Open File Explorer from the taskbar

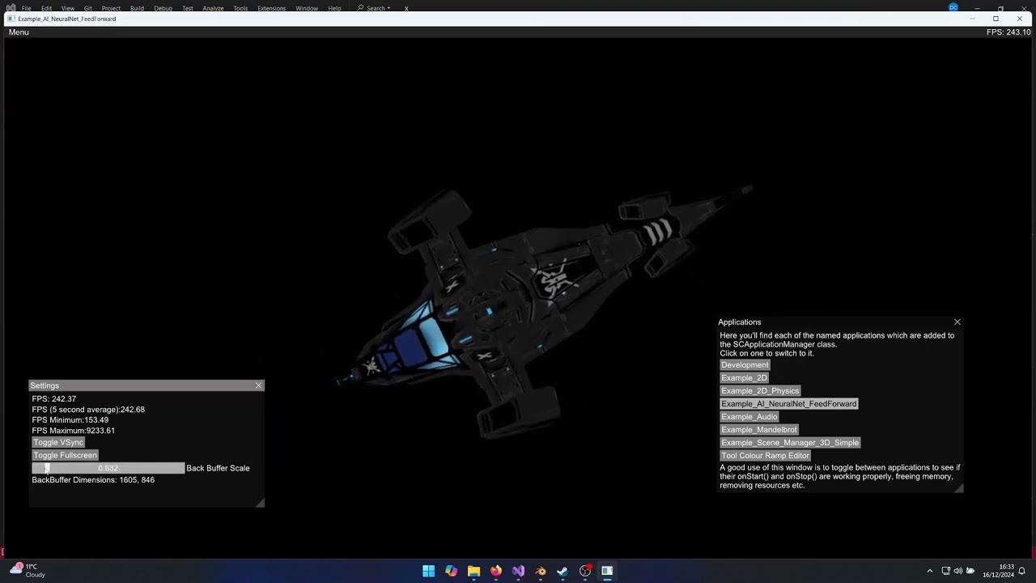coord(473,571)
